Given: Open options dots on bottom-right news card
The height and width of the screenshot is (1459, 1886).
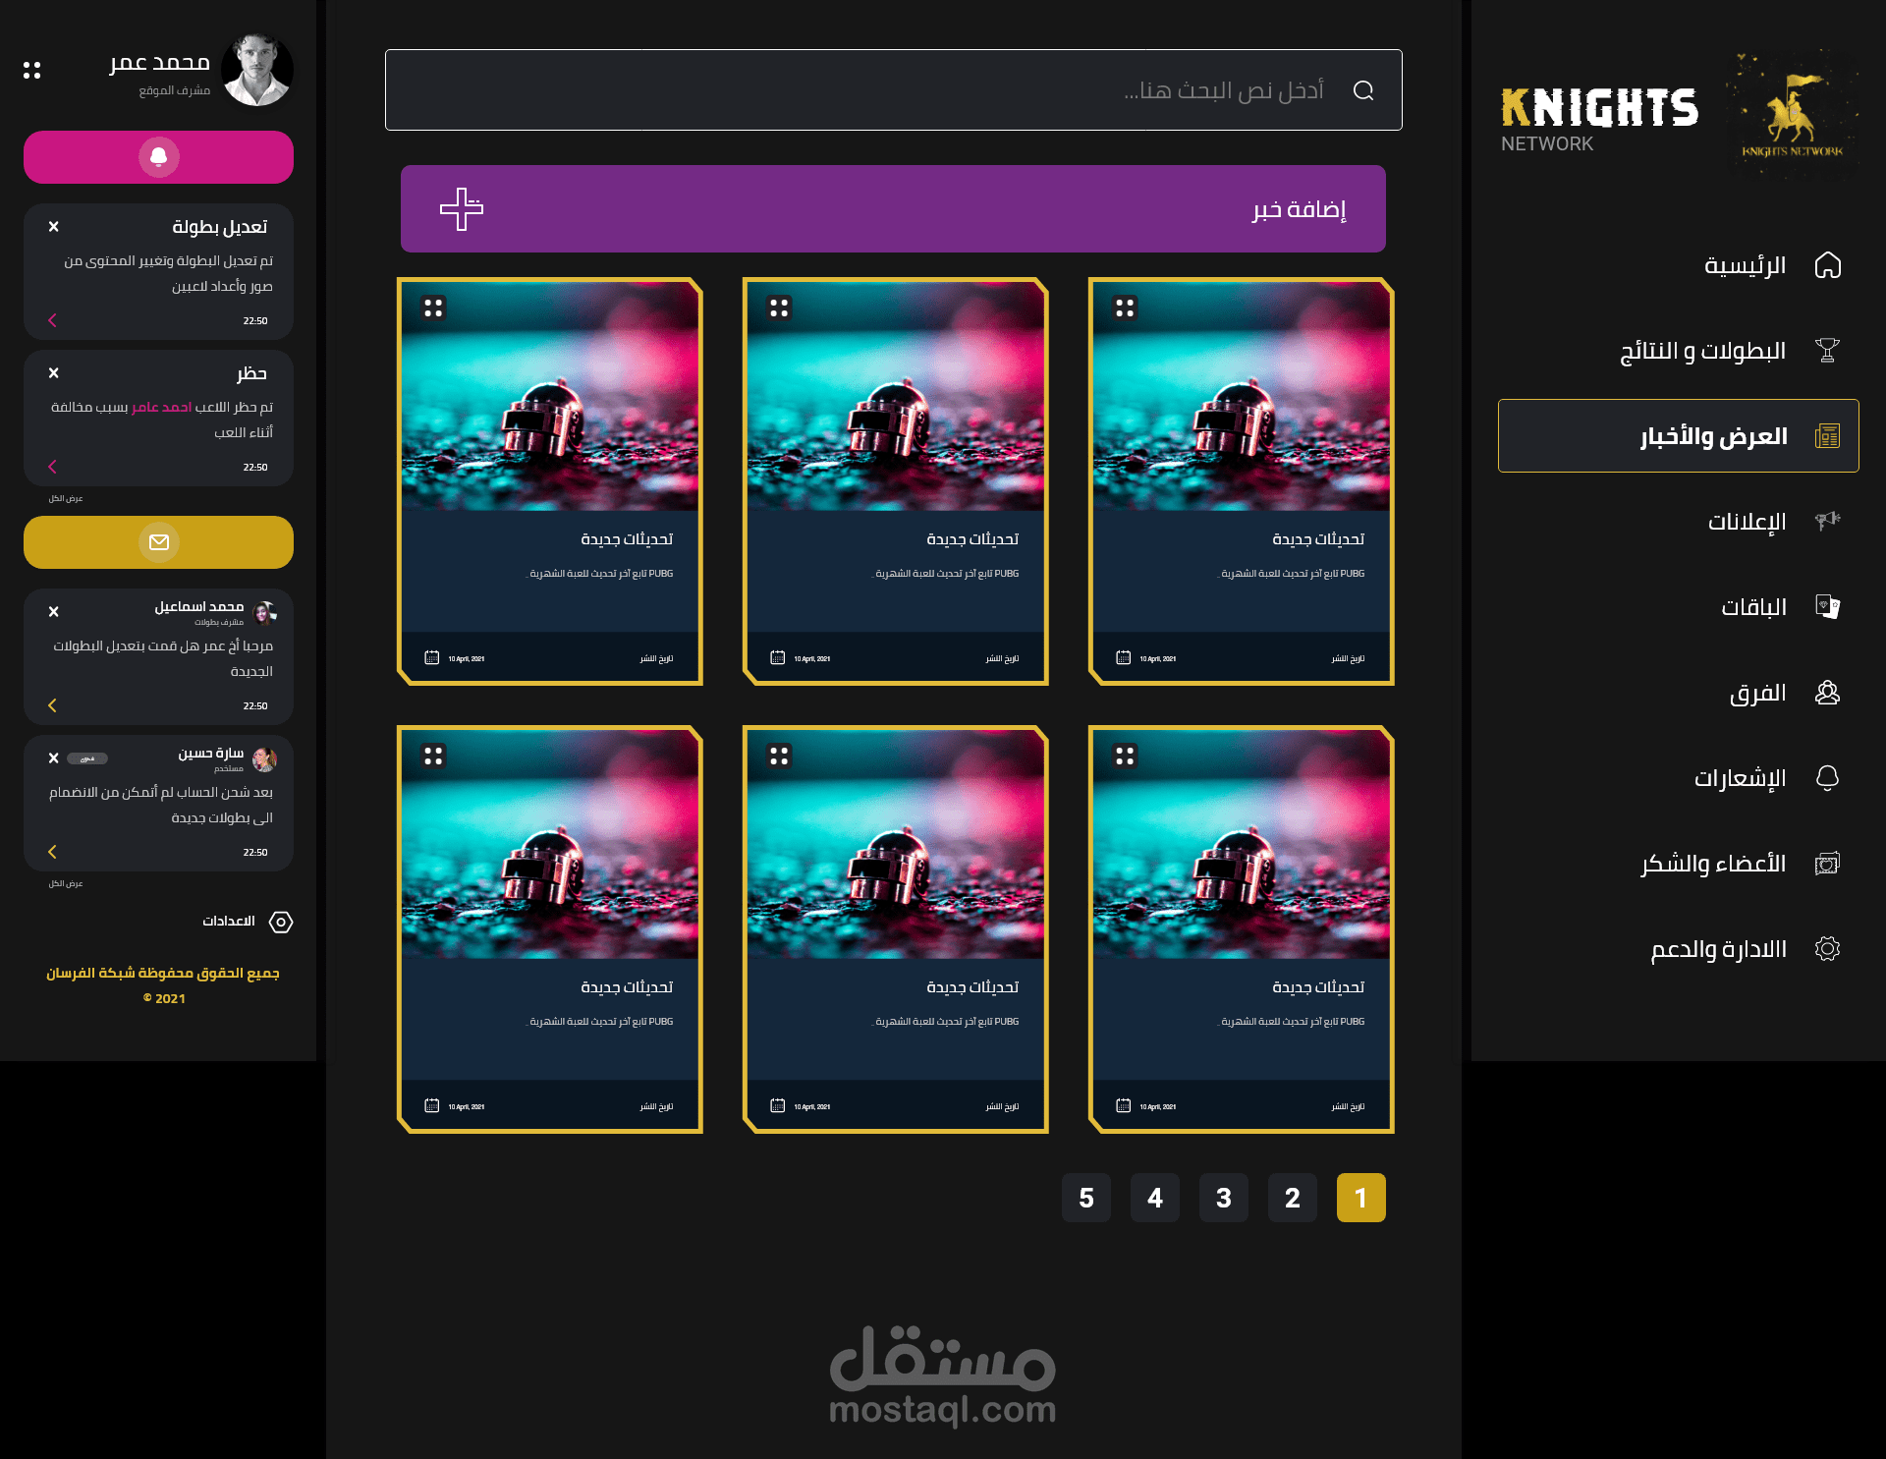Looking at the screenshot, I should coord(1125,756).
